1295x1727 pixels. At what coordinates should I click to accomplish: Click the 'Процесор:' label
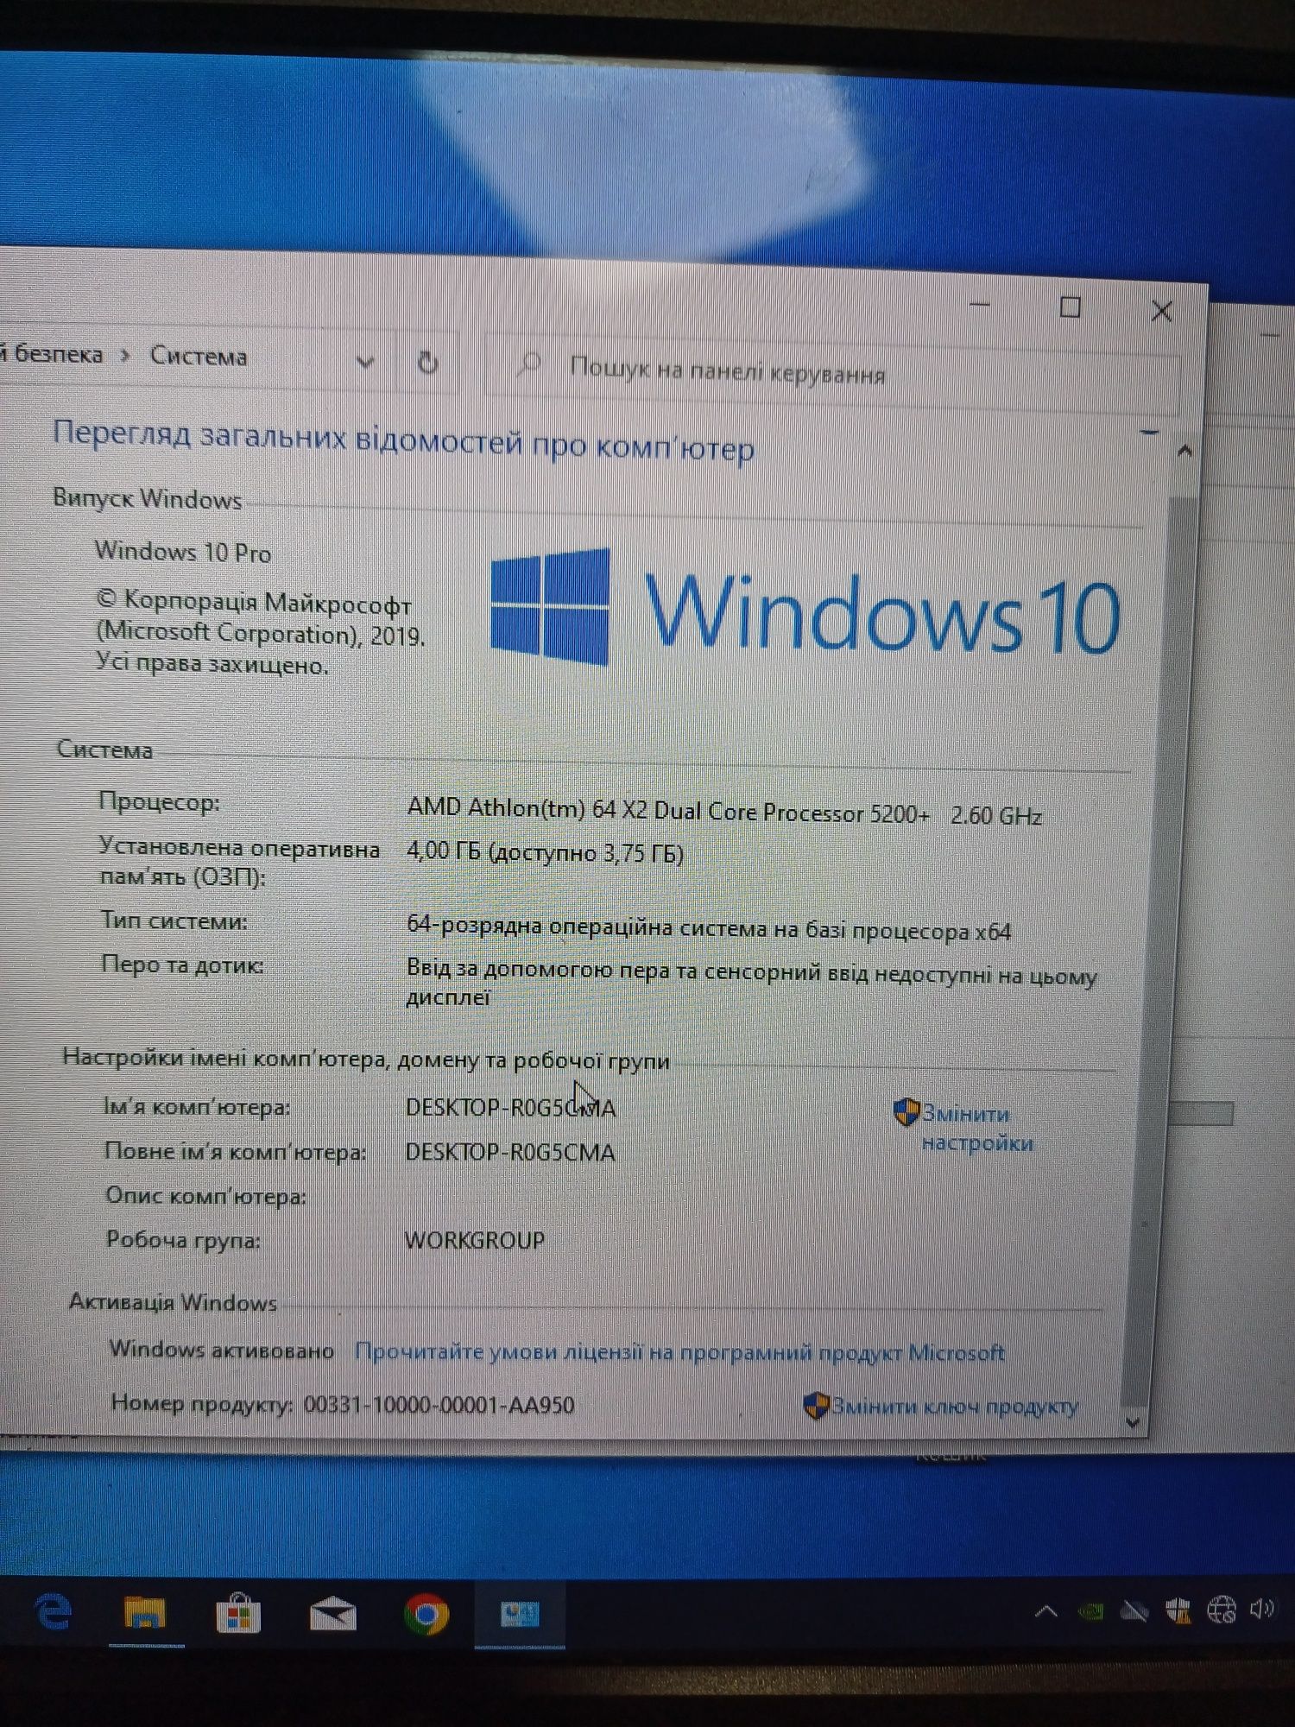(159, 801)
